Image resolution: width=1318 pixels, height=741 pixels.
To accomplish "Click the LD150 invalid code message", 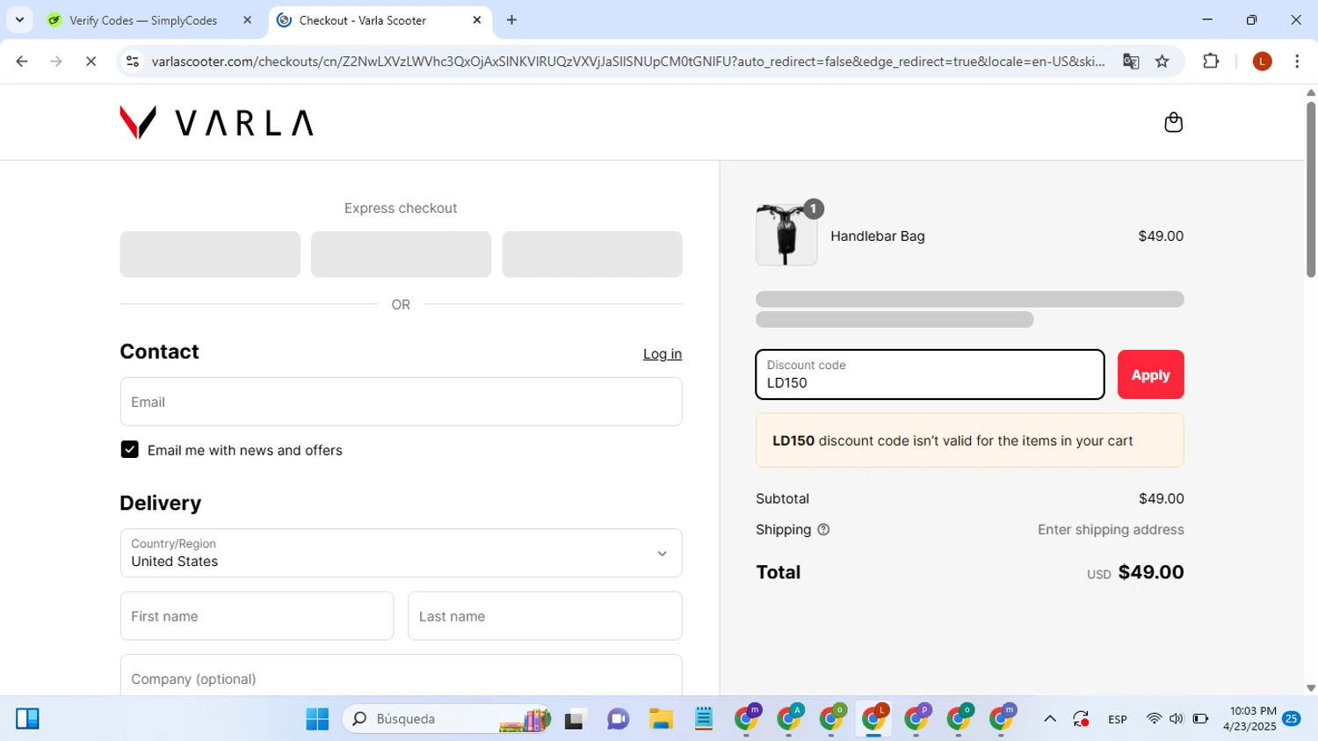I will coord(970,440).
